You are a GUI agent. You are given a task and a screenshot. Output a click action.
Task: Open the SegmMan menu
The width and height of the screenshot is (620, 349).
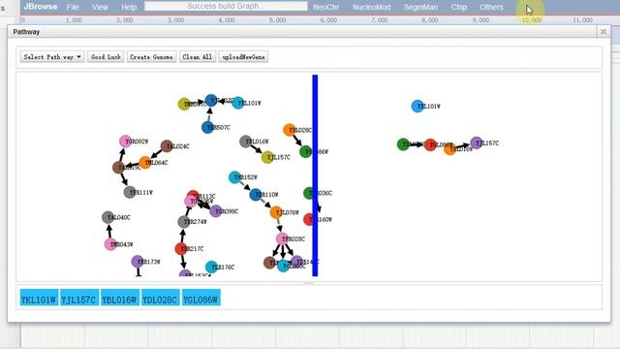[x=420, y=7]
